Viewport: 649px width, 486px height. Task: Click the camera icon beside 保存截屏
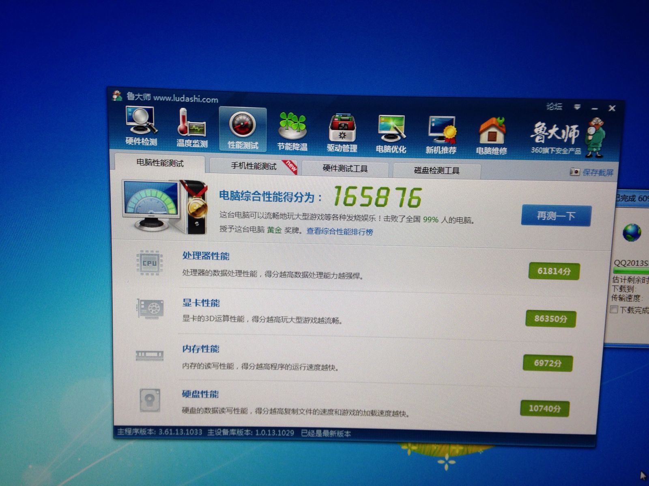click(575, 172)
